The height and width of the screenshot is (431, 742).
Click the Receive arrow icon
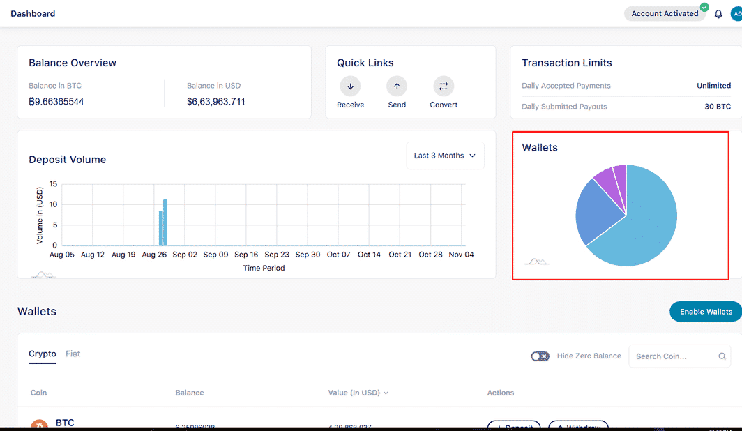350,86
